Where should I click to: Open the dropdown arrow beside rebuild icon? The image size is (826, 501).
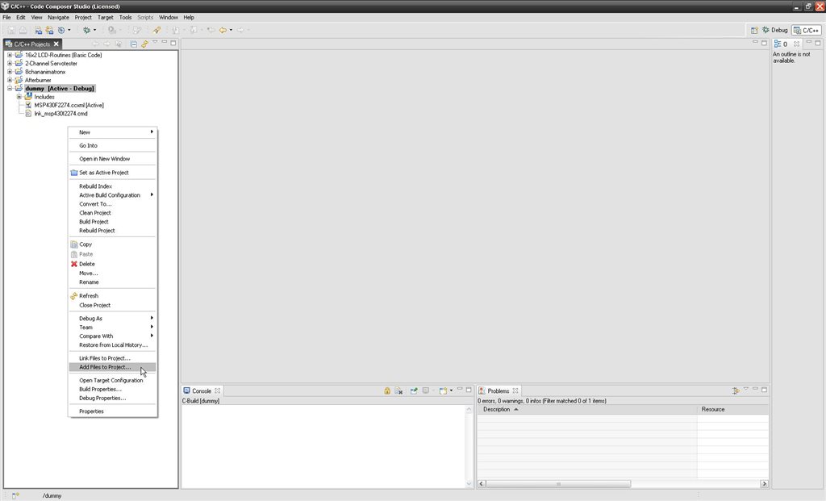(x=69, y=30)
